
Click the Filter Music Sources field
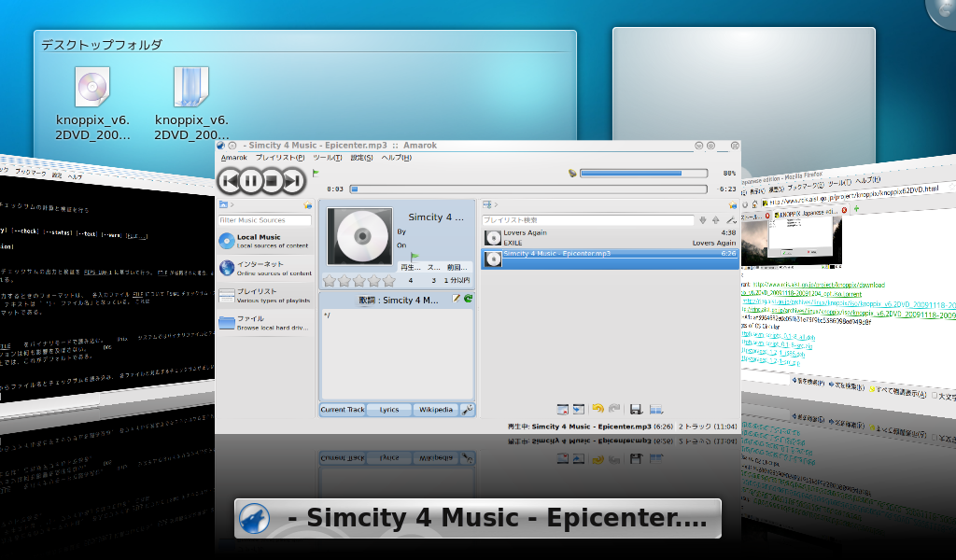coord(264,220)
